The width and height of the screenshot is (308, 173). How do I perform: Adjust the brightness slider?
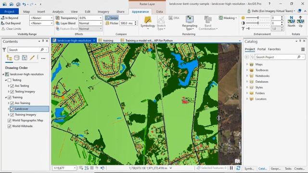pyautogui.click(x=258, y=18)
